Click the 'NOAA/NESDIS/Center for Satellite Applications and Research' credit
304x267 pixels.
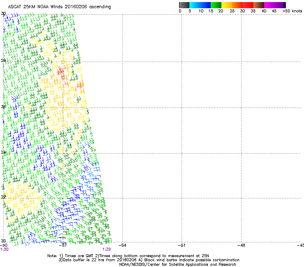(x=177, y=265)
